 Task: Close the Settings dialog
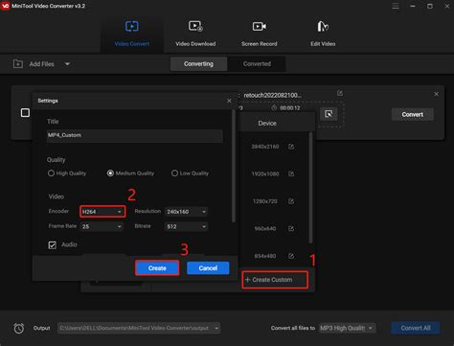229,101
